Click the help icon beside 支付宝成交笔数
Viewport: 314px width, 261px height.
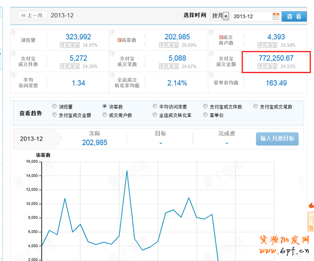pos(113,53)
